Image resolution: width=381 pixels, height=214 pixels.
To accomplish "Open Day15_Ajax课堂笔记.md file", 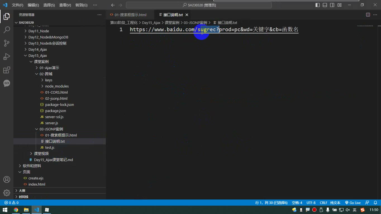I will point(59,160).
